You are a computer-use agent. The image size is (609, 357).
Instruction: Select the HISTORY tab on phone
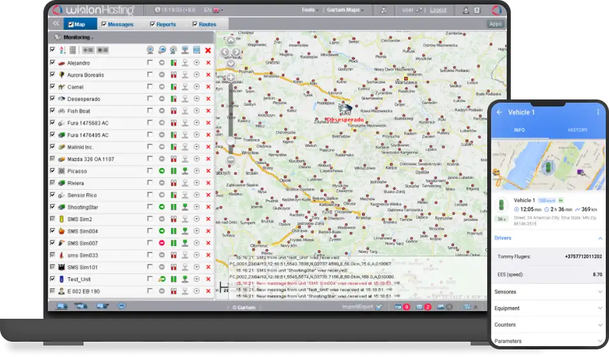pos(578,130)
